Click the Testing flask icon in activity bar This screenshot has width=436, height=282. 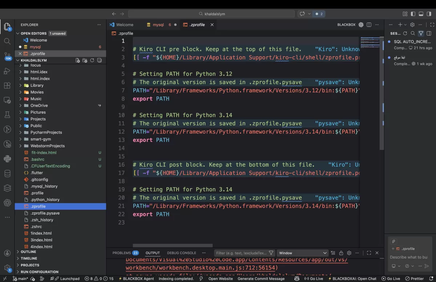(7, 115)
